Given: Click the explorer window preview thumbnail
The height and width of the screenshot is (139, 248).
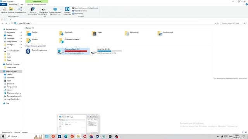Looking at the screenshot, I should click(x=72, y=124).
